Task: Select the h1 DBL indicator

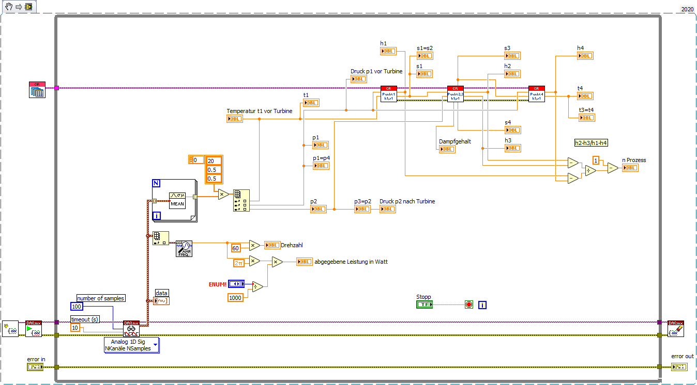Action: (388, 51)
